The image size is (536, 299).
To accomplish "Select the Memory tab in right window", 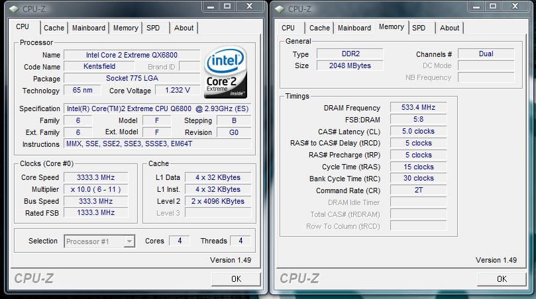I will click(x=392, y=27).
